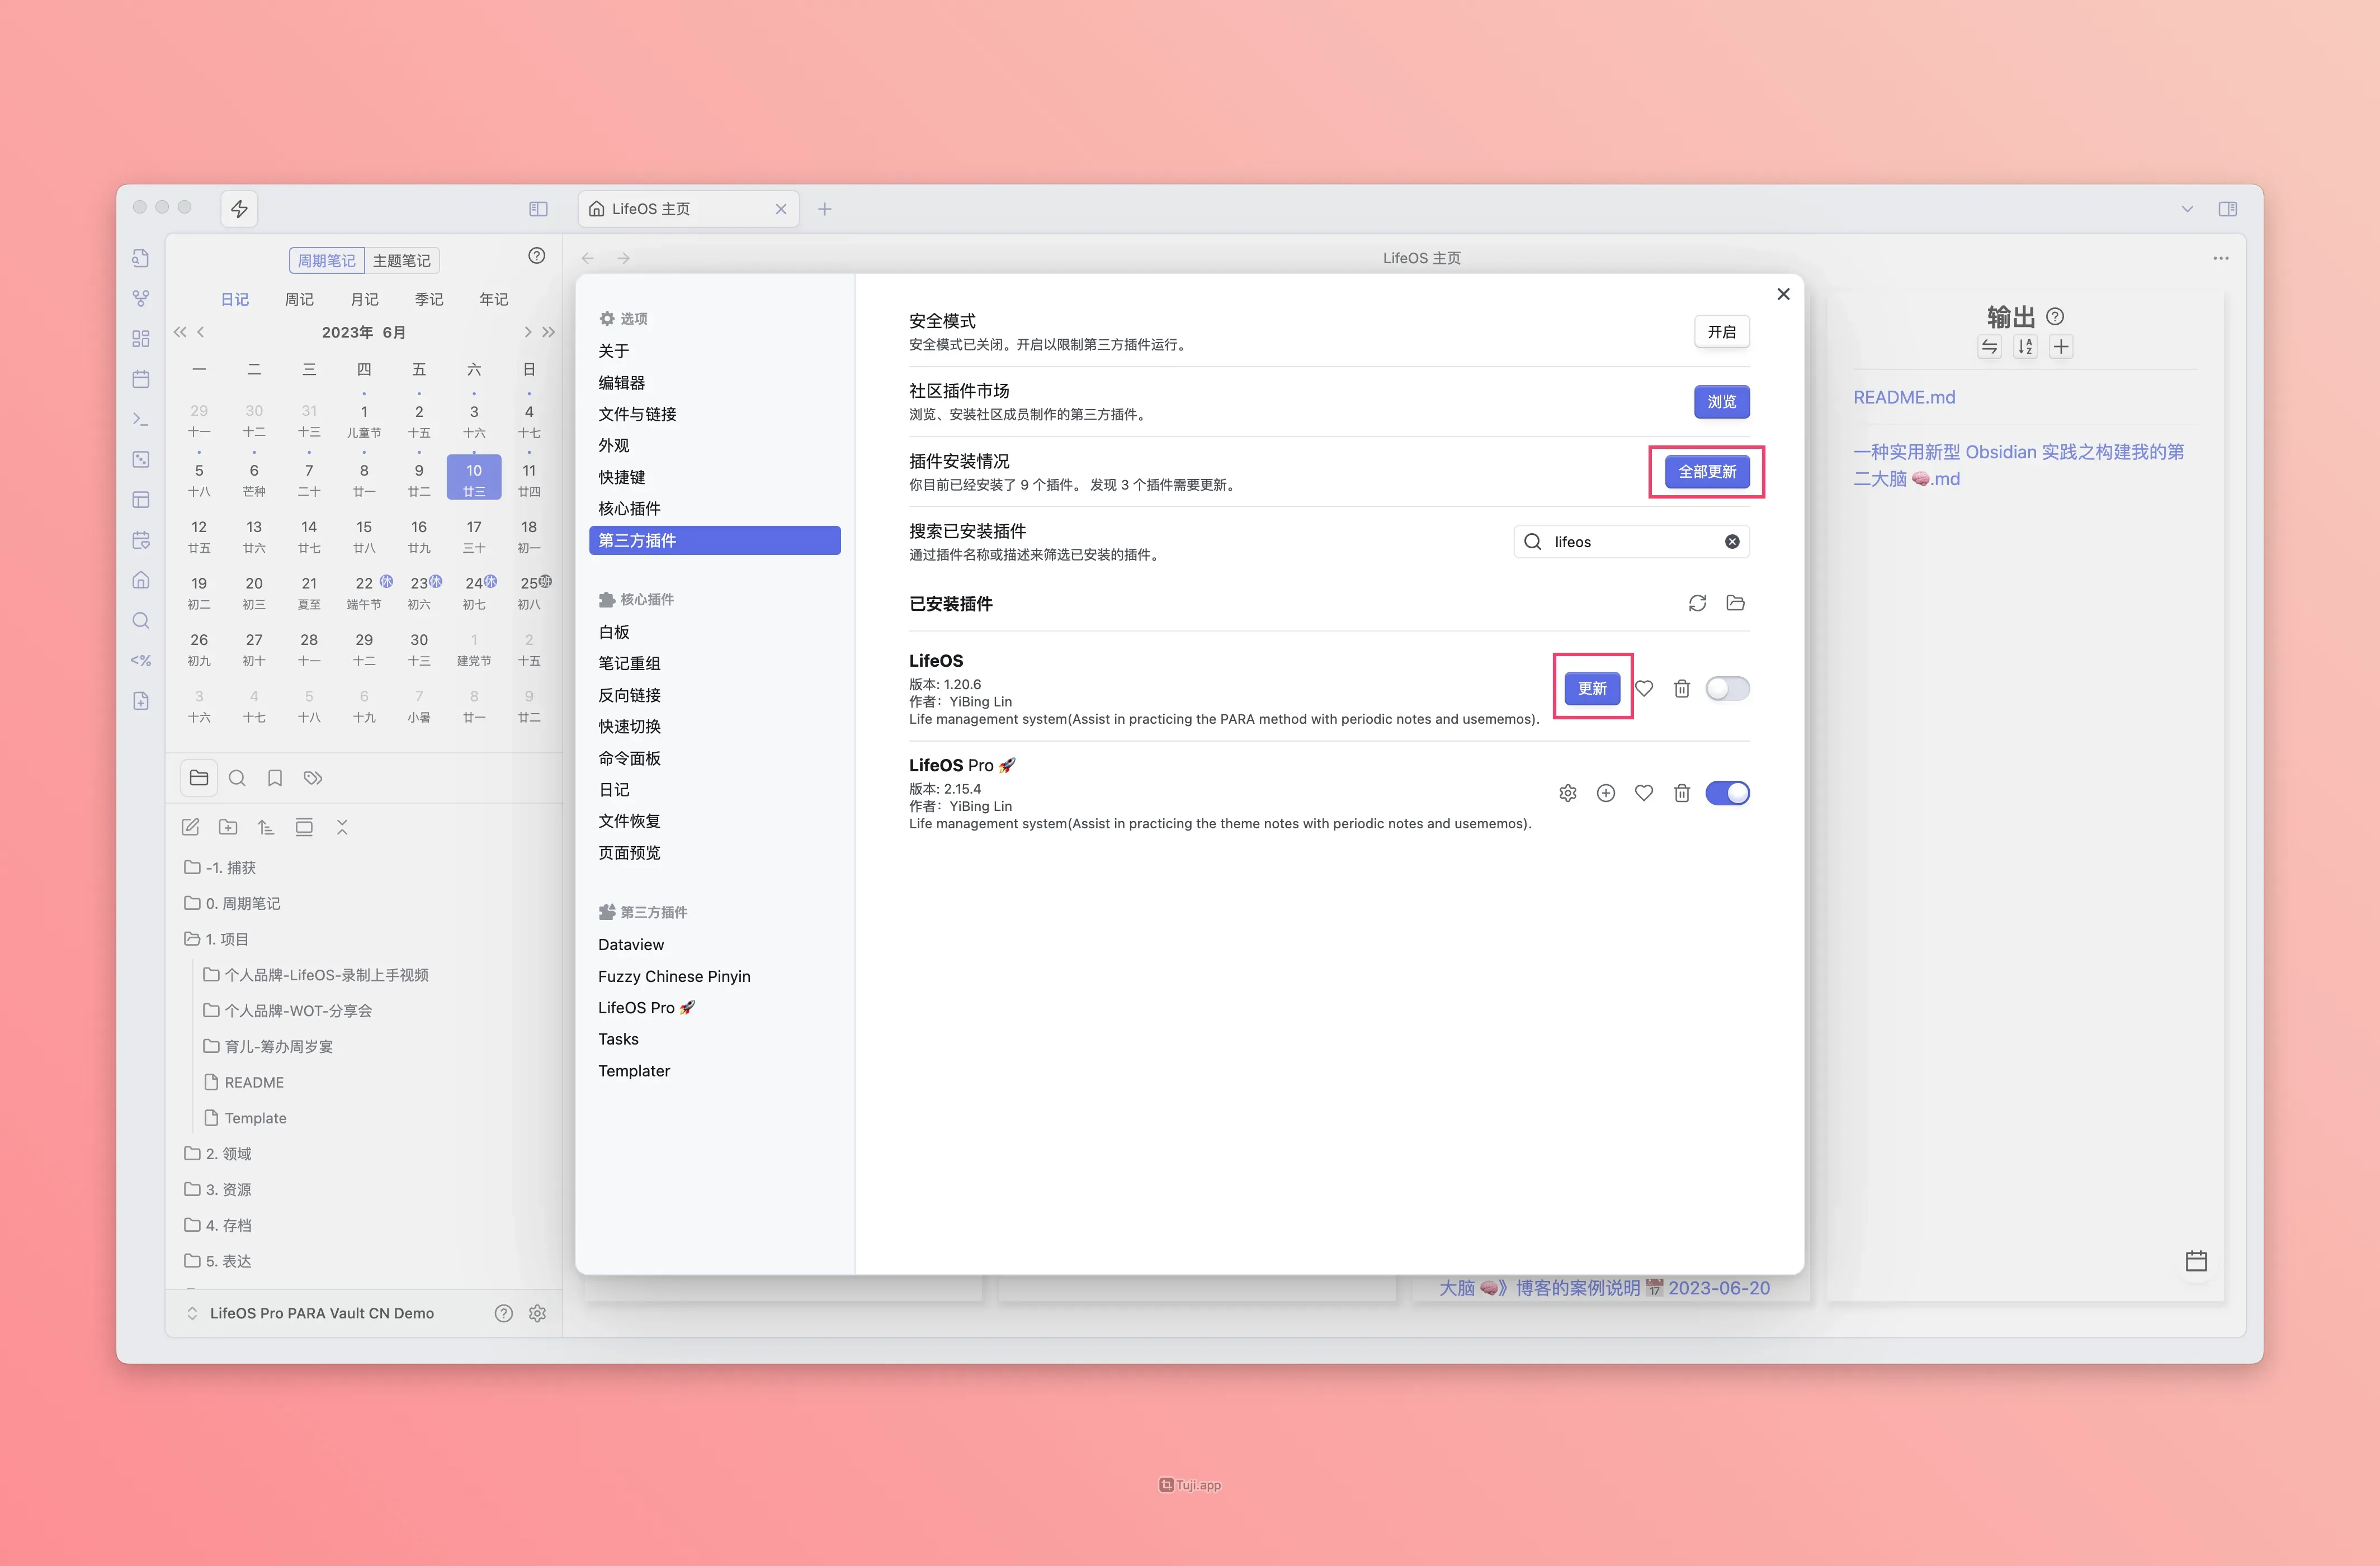Viewport: 2380px width, 1566px height.
Task: Open the tags view icon in sidebar
Action: tap(313, 777)
